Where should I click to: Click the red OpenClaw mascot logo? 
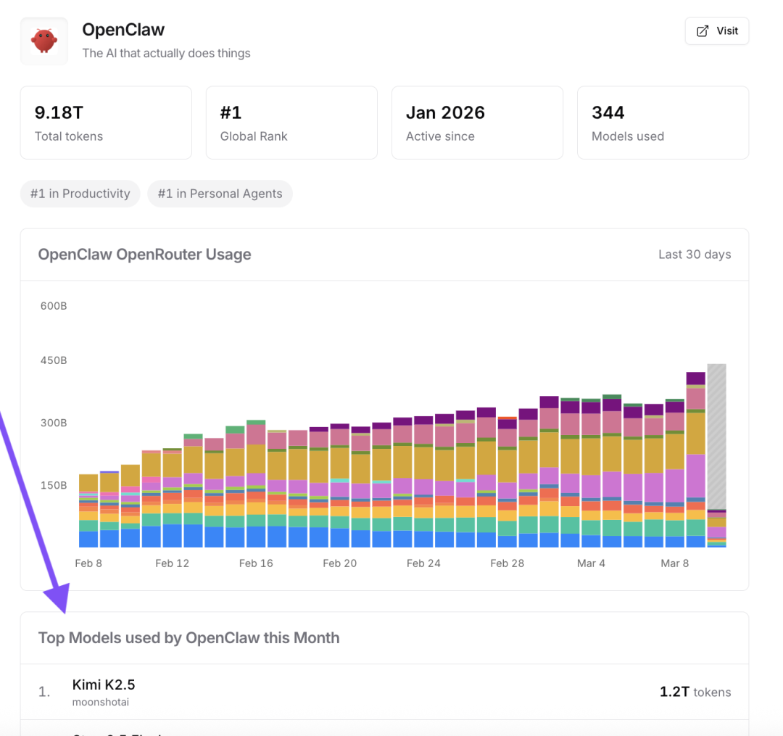point(44,41)
